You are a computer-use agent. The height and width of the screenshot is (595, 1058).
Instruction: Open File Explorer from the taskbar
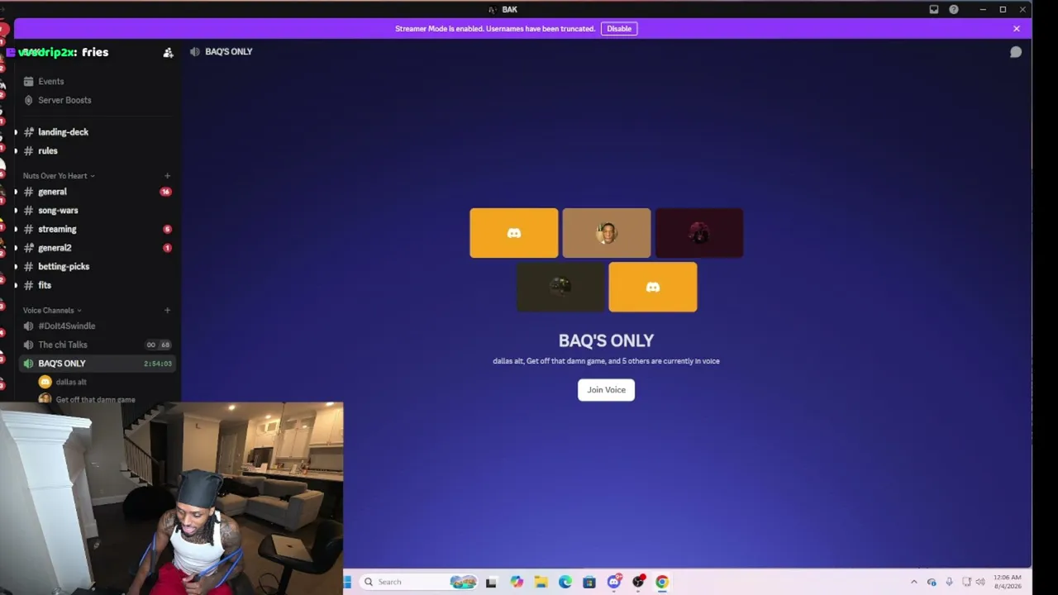pyautogui.click(x=541, y=582)
